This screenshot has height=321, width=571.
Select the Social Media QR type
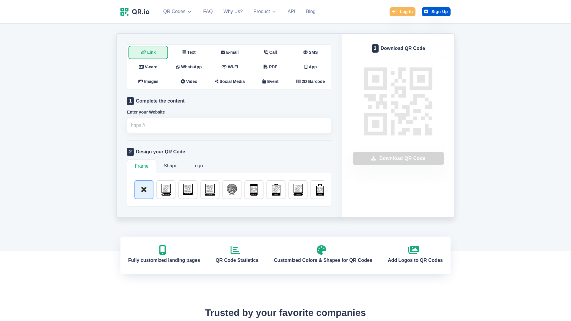tap(230, 81)
